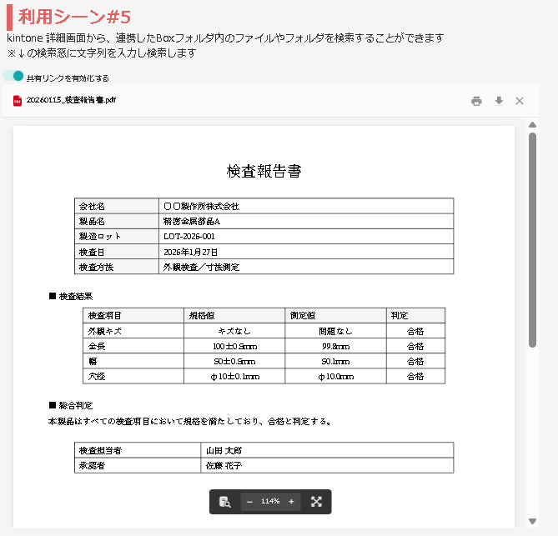The image size is (558, 536).
Task: Click the 50.1mm measured value
Action: [x=335, y=362]
